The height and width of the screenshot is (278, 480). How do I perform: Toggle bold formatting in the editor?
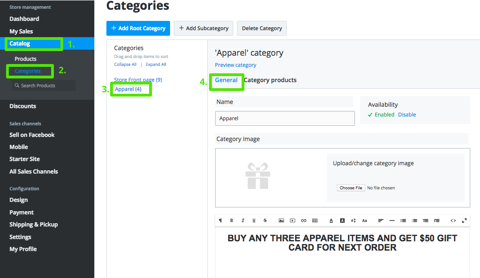tap(231, 220)
